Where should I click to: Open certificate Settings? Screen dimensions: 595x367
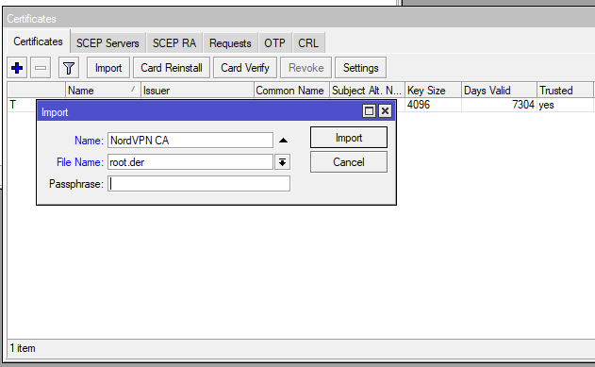pos(360,68)
